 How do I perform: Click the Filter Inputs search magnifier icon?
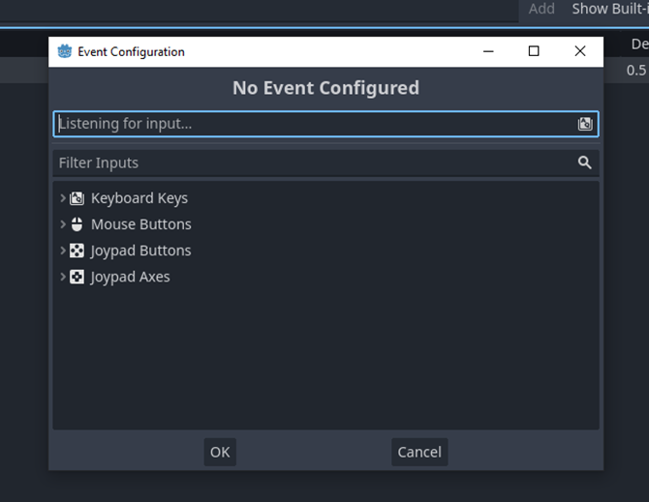point(584,162)
